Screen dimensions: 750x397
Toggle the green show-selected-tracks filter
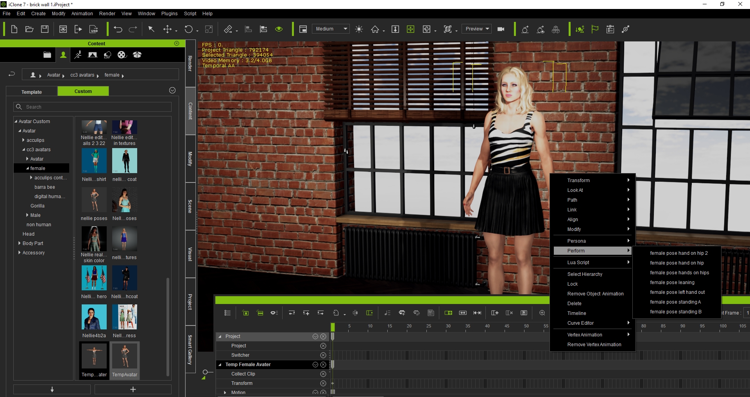[260, 313]
